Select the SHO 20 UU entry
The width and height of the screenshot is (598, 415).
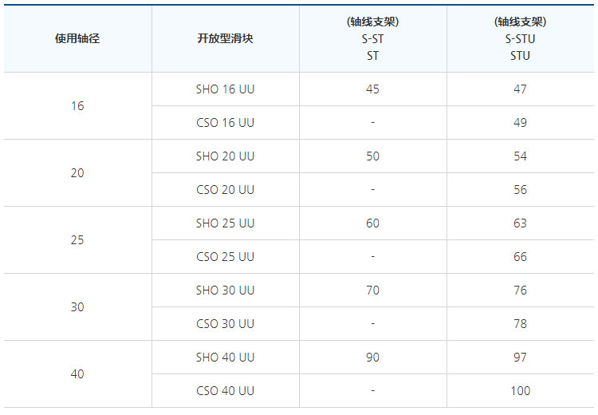(x=225, y=156)
